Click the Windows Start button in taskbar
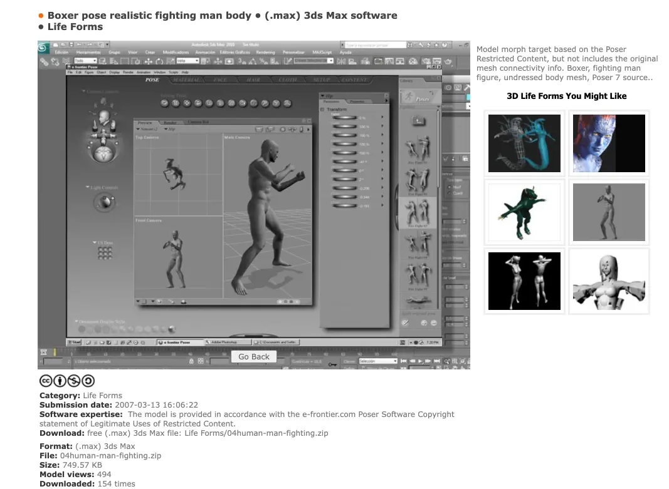669x489 pixels. tap(75, 342)
